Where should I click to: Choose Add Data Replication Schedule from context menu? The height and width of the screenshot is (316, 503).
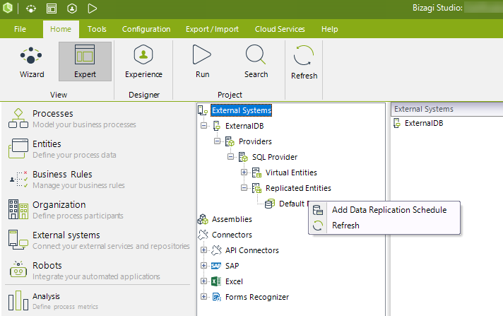pos(384,210)
